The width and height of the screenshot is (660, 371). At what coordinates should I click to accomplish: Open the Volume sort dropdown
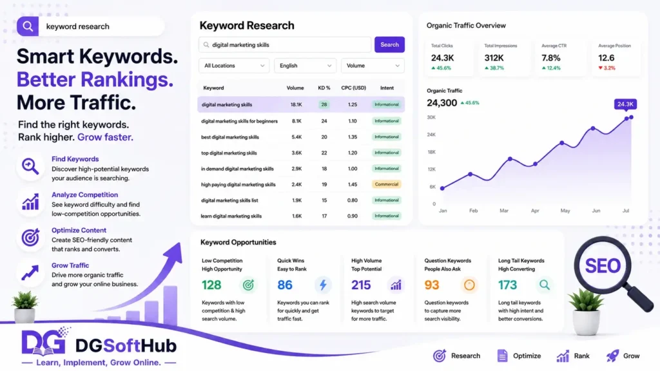pyautogui.click(x=373, y=66)
